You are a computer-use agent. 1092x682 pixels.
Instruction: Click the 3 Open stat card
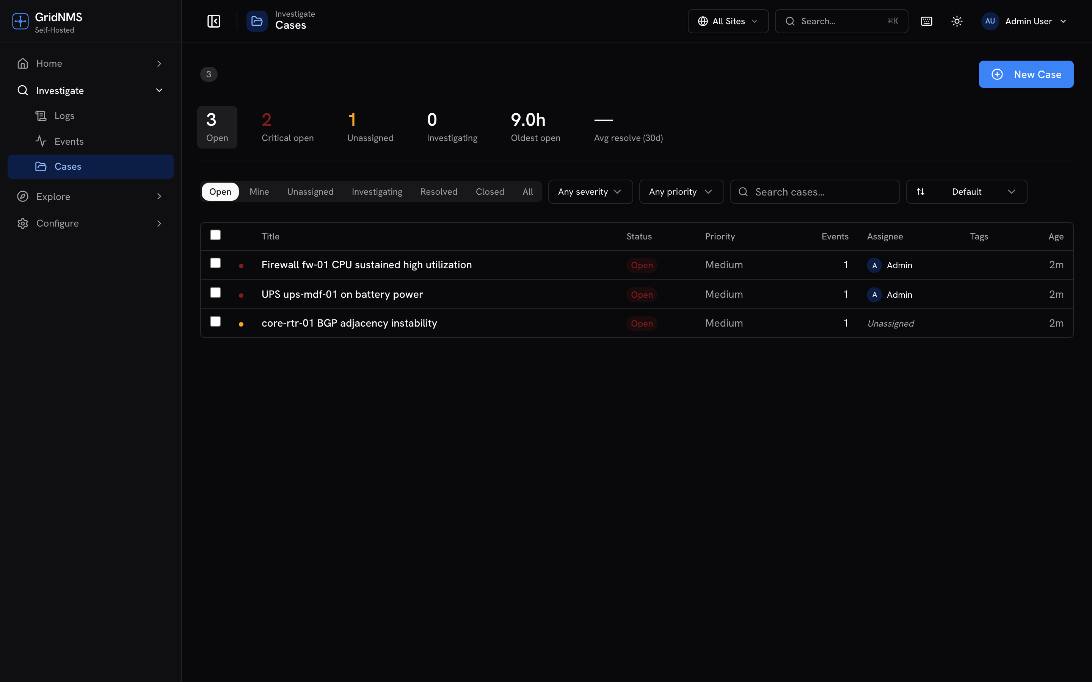[x=217, y=127]
